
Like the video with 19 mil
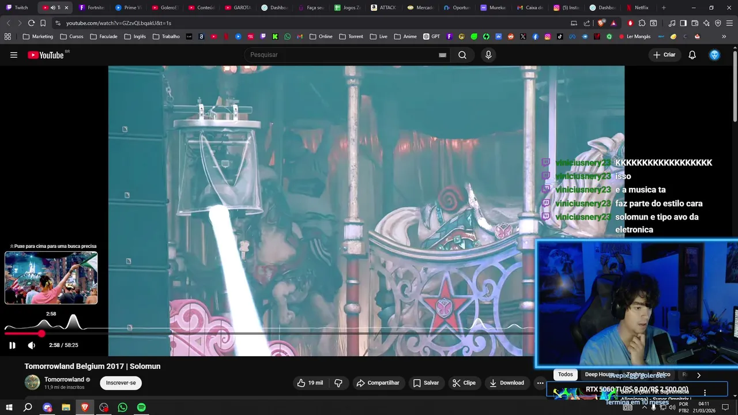pos(310,383)
